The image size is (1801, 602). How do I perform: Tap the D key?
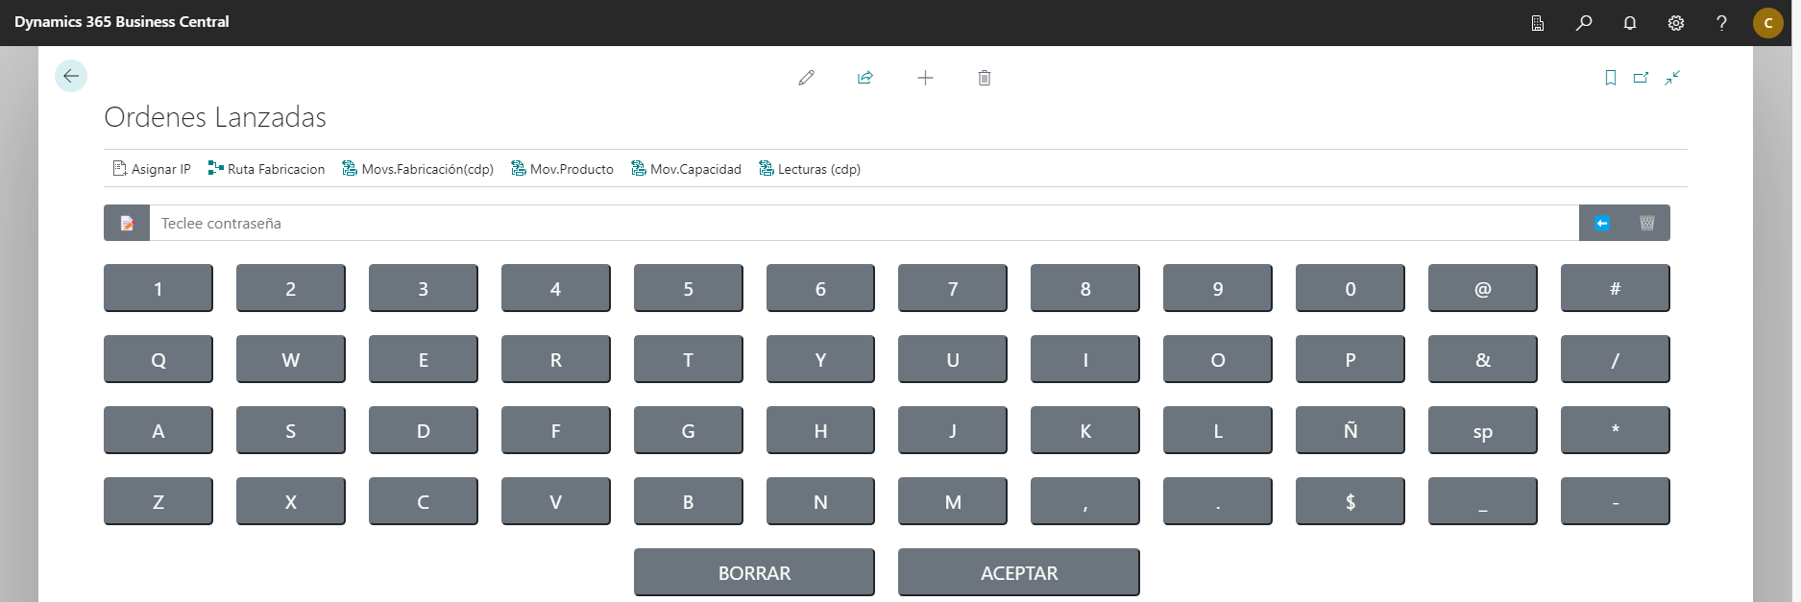424,430
